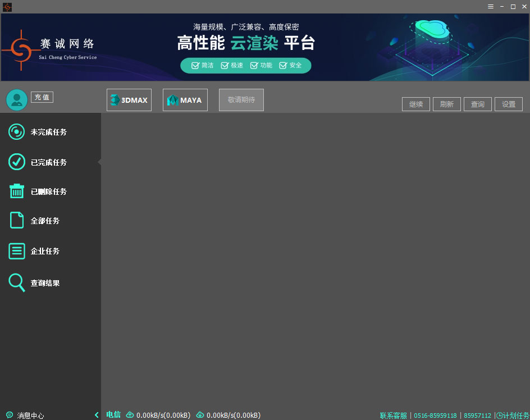Open the 查询结果 label
The image size is (530, 420).
(x=45, y=283)
